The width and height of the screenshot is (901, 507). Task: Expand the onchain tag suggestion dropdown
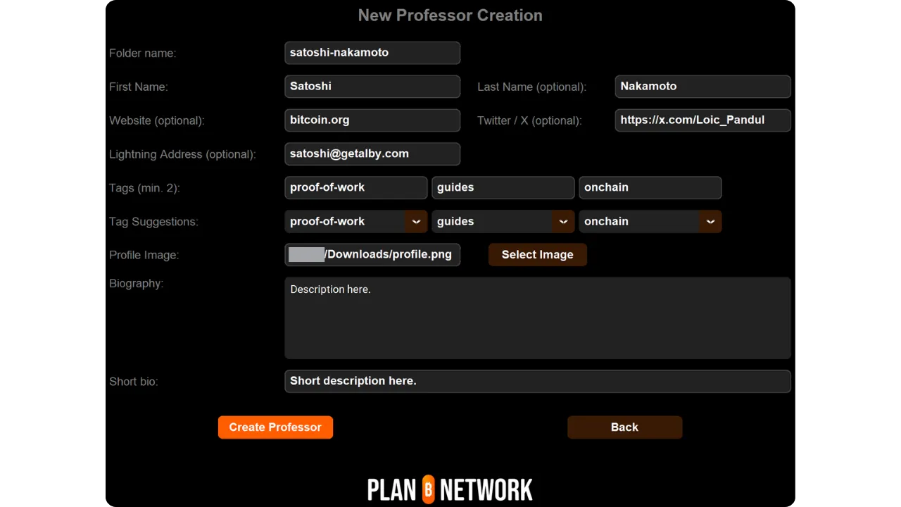(710, 222)
